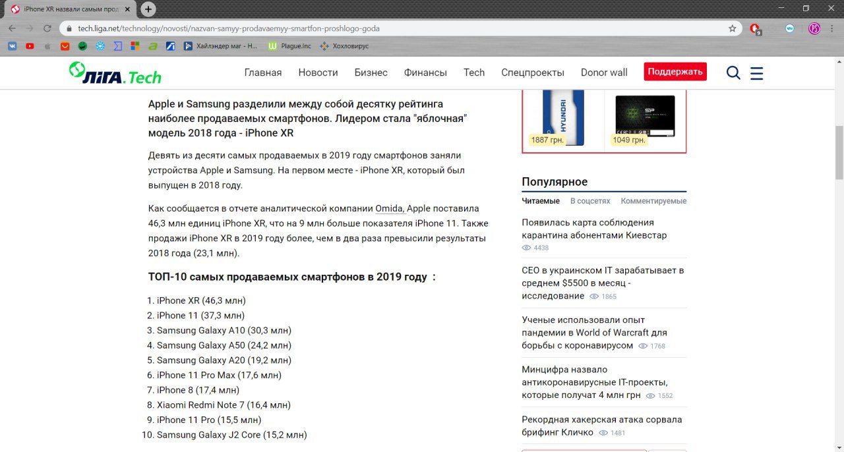Open the blue VPN extension icon
Viewport: 844px width, 452px height.
789,28
